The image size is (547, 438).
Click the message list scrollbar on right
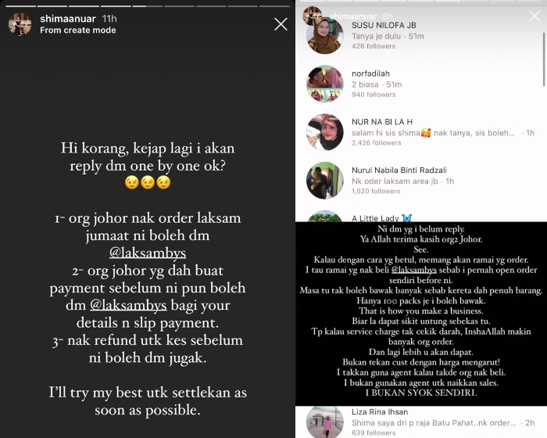click(x=544, y=59)
